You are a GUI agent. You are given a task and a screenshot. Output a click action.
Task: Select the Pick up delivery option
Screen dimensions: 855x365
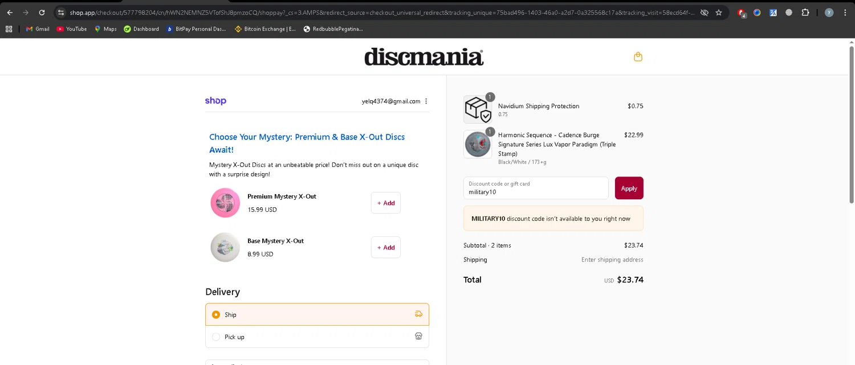click(317, 337)
